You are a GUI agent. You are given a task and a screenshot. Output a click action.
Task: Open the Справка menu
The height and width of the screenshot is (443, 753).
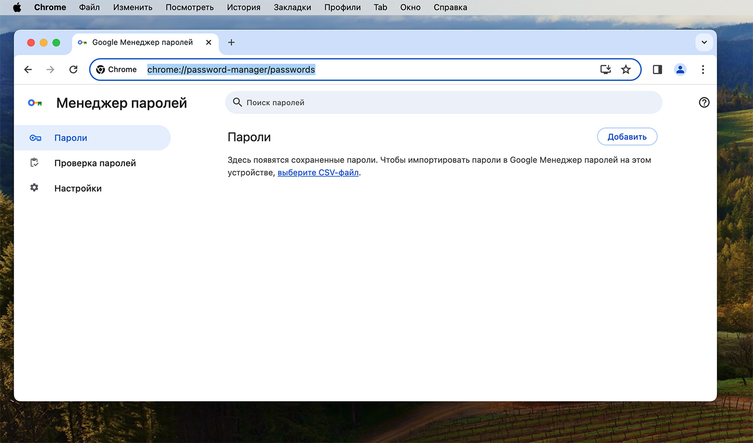(x=450, y=8)
